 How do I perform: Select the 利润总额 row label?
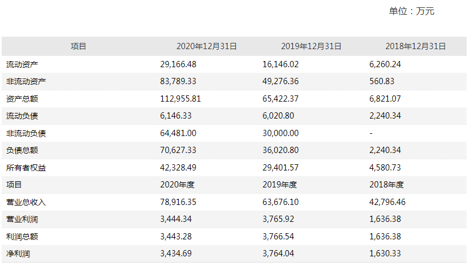coord(22,237)
